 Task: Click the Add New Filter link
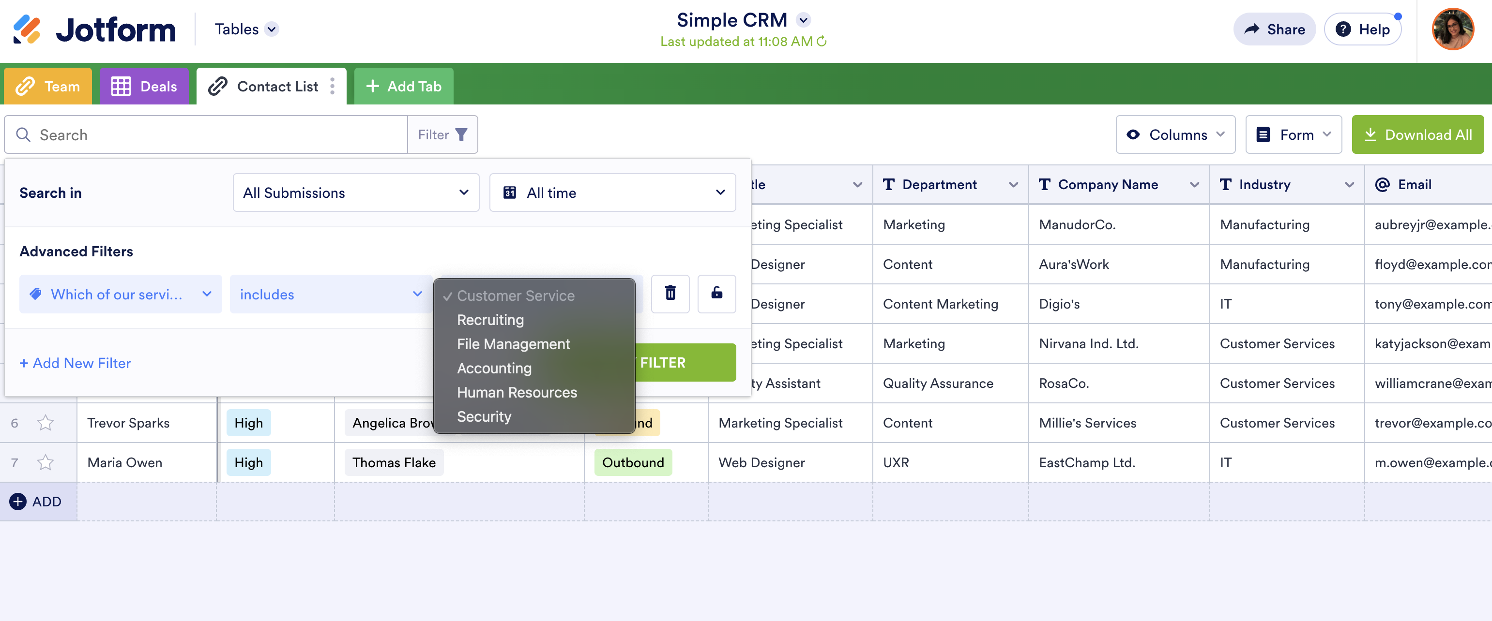coord(76,363)
